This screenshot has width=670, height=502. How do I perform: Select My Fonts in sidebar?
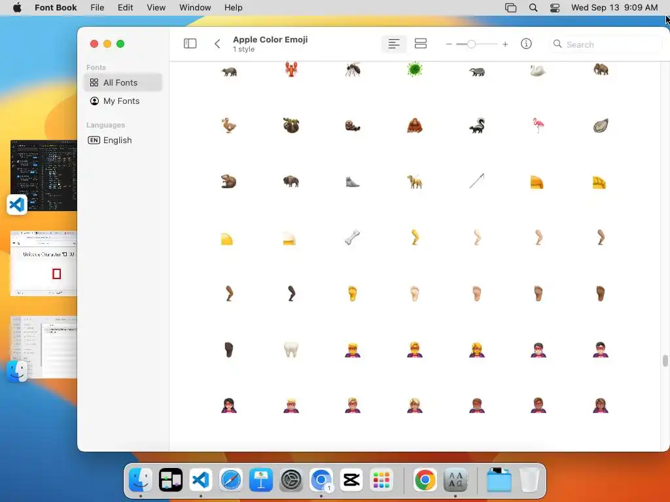pos(123,101)
